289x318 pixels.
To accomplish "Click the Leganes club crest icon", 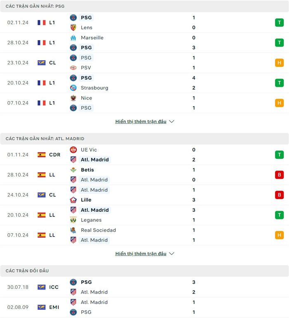I will [x=73, y=220].
